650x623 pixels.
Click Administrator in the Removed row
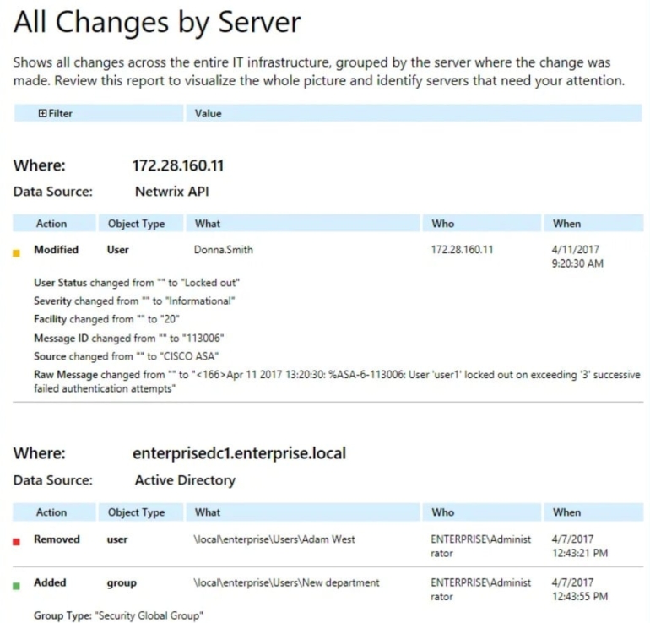[481, 546]
